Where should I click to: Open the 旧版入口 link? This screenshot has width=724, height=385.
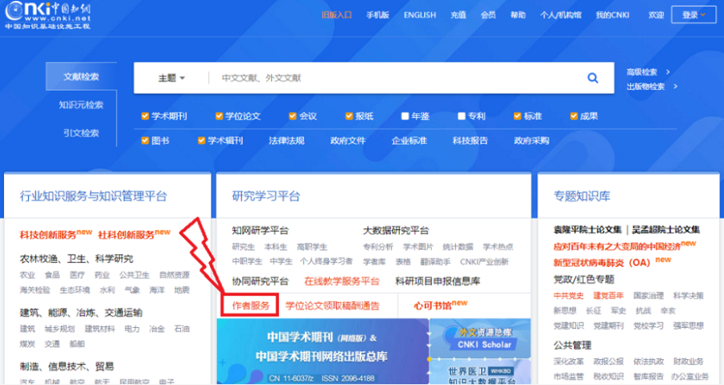coord(336,14)
